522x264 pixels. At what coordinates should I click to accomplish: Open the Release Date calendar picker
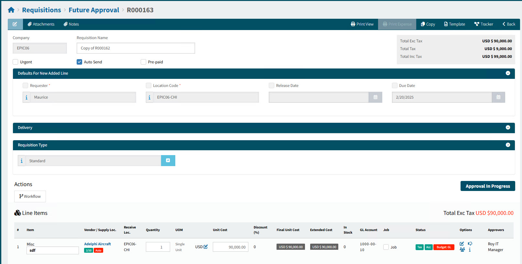375,97
